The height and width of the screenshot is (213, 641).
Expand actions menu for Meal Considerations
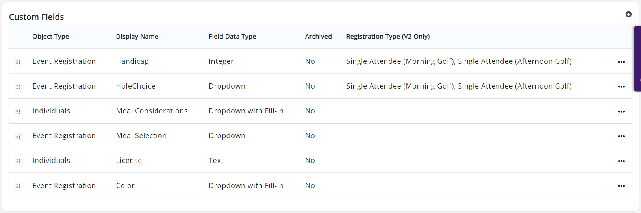click(x=621, y=111)
